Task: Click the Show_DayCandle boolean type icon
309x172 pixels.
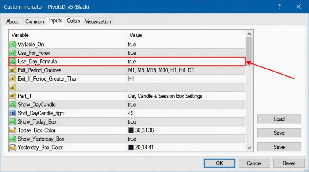Action: click(13, 105)
